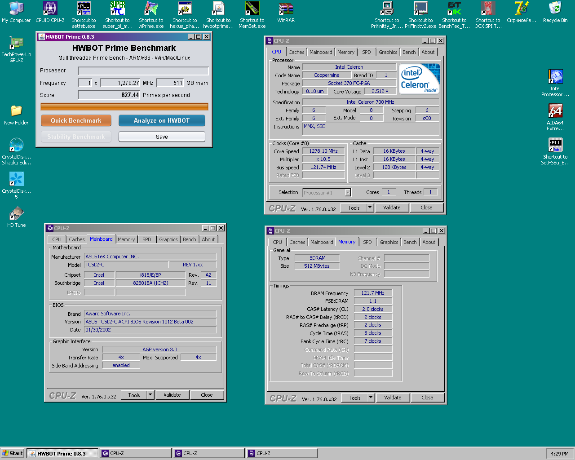Click the BIOS Date value 01/30/2002
Viewport: 575px width, 460px height.
150,330
